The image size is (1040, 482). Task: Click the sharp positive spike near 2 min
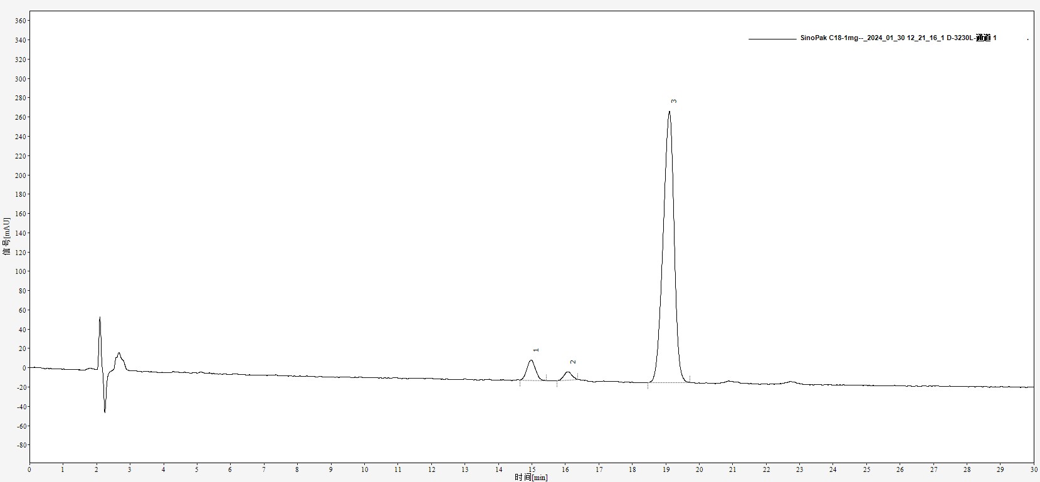point(100,318)
